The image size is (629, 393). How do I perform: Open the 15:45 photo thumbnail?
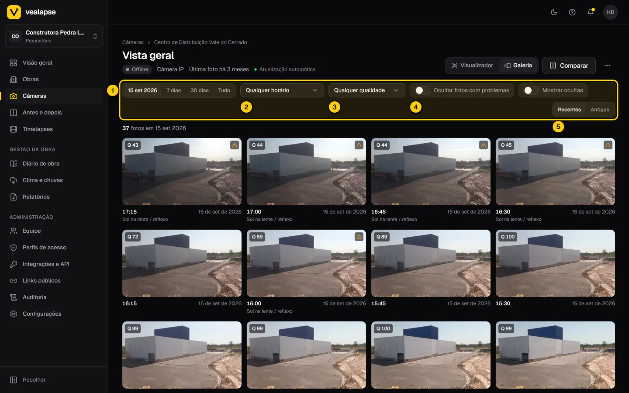click(x=431, y=263)
